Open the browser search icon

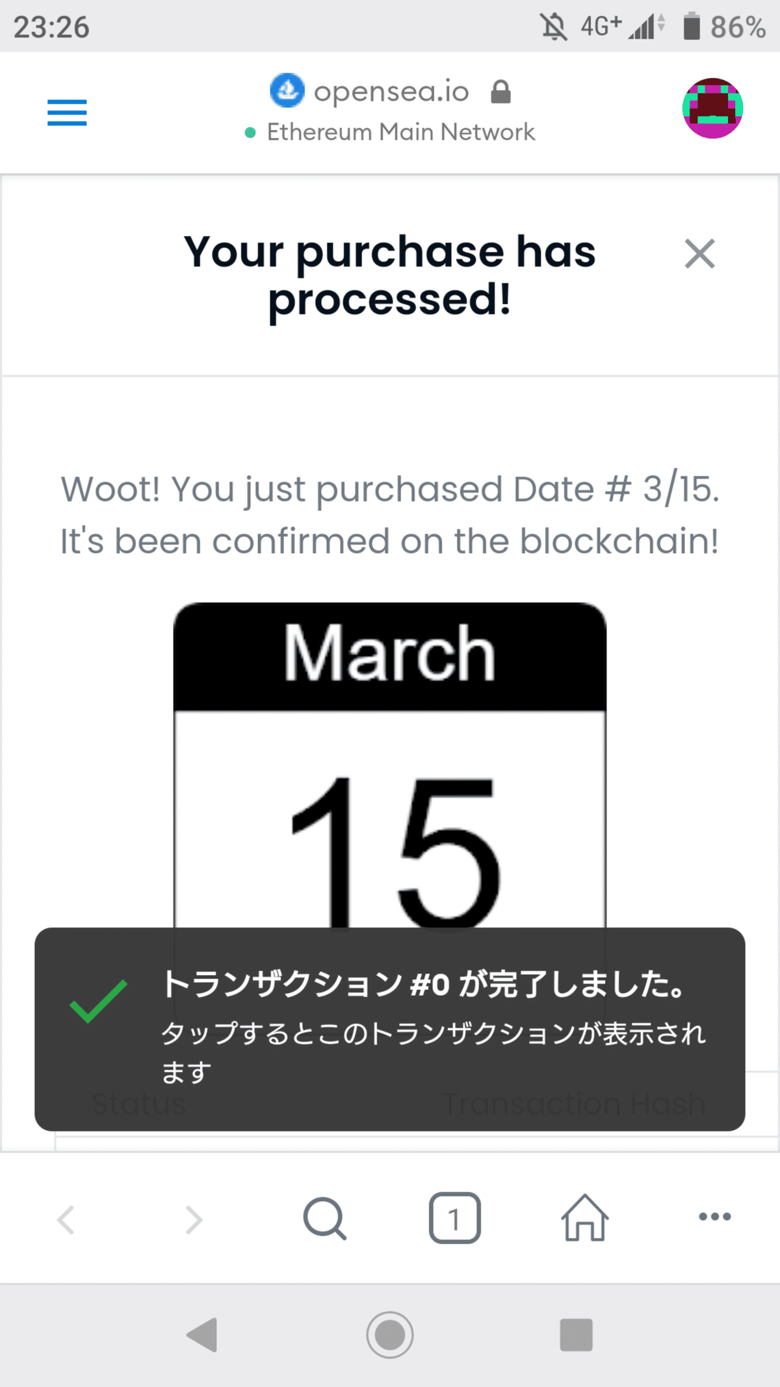(325, 1219)
